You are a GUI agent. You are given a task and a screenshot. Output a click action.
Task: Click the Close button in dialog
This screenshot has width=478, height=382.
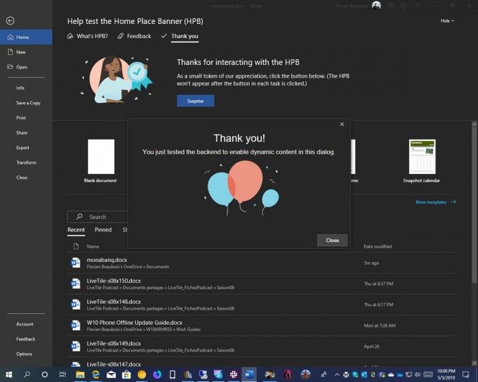tap(333, 240)
